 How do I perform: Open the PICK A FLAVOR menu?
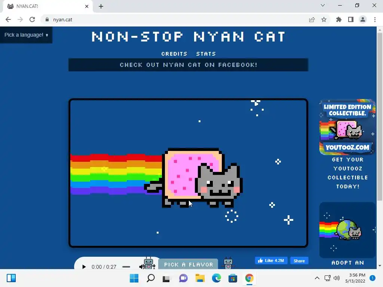(189, 264)
